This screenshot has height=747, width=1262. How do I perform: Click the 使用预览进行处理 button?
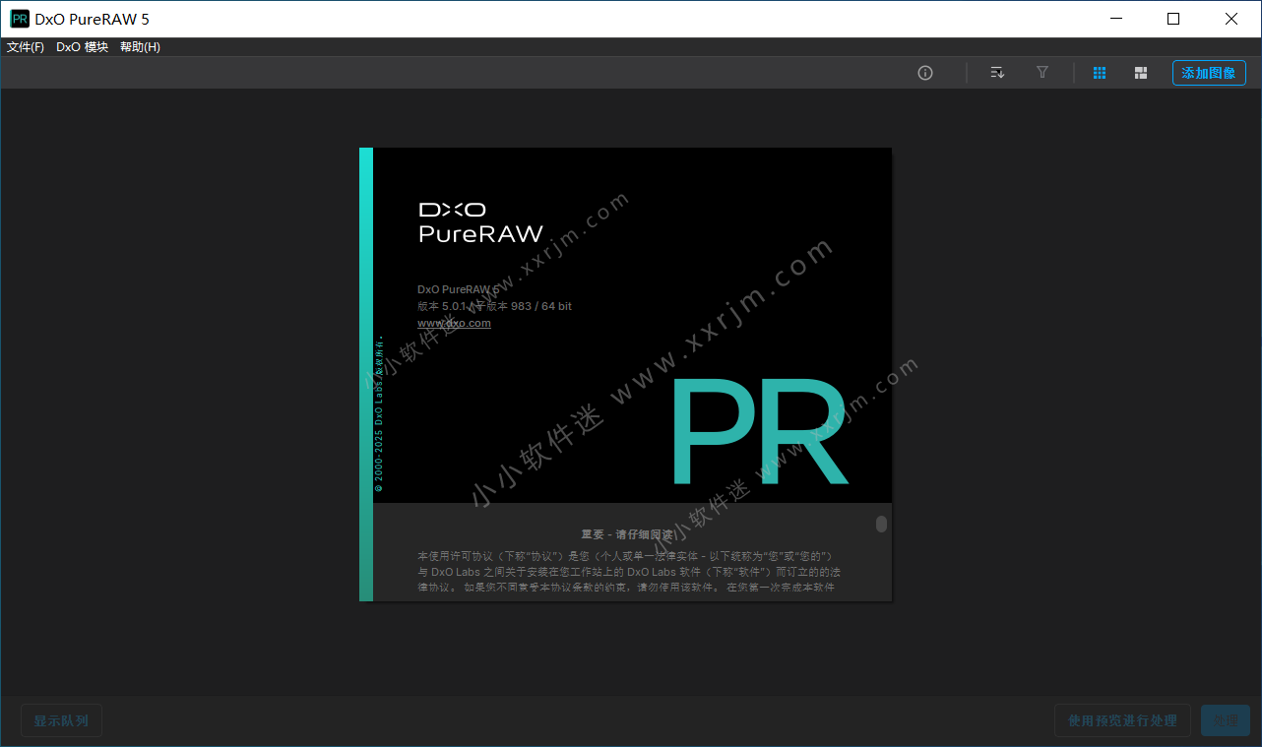click(1122, 720)
